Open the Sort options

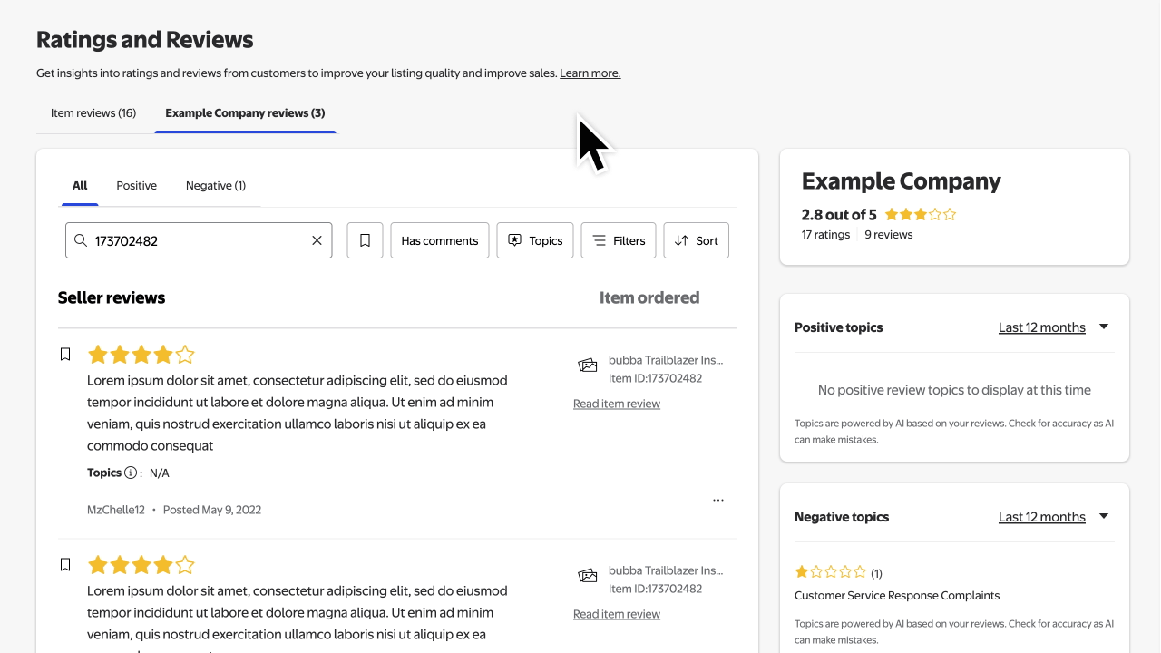697,240
